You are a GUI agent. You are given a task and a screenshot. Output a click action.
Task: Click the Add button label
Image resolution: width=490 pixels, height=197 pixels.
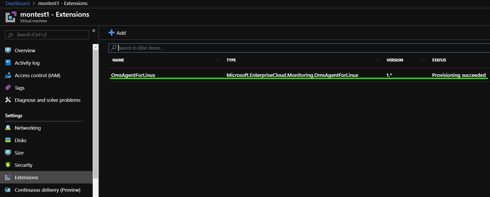(121, 33)
